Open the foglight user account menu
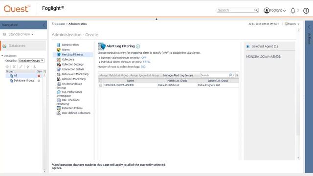The image size is (313, 176). pos(275,10)
